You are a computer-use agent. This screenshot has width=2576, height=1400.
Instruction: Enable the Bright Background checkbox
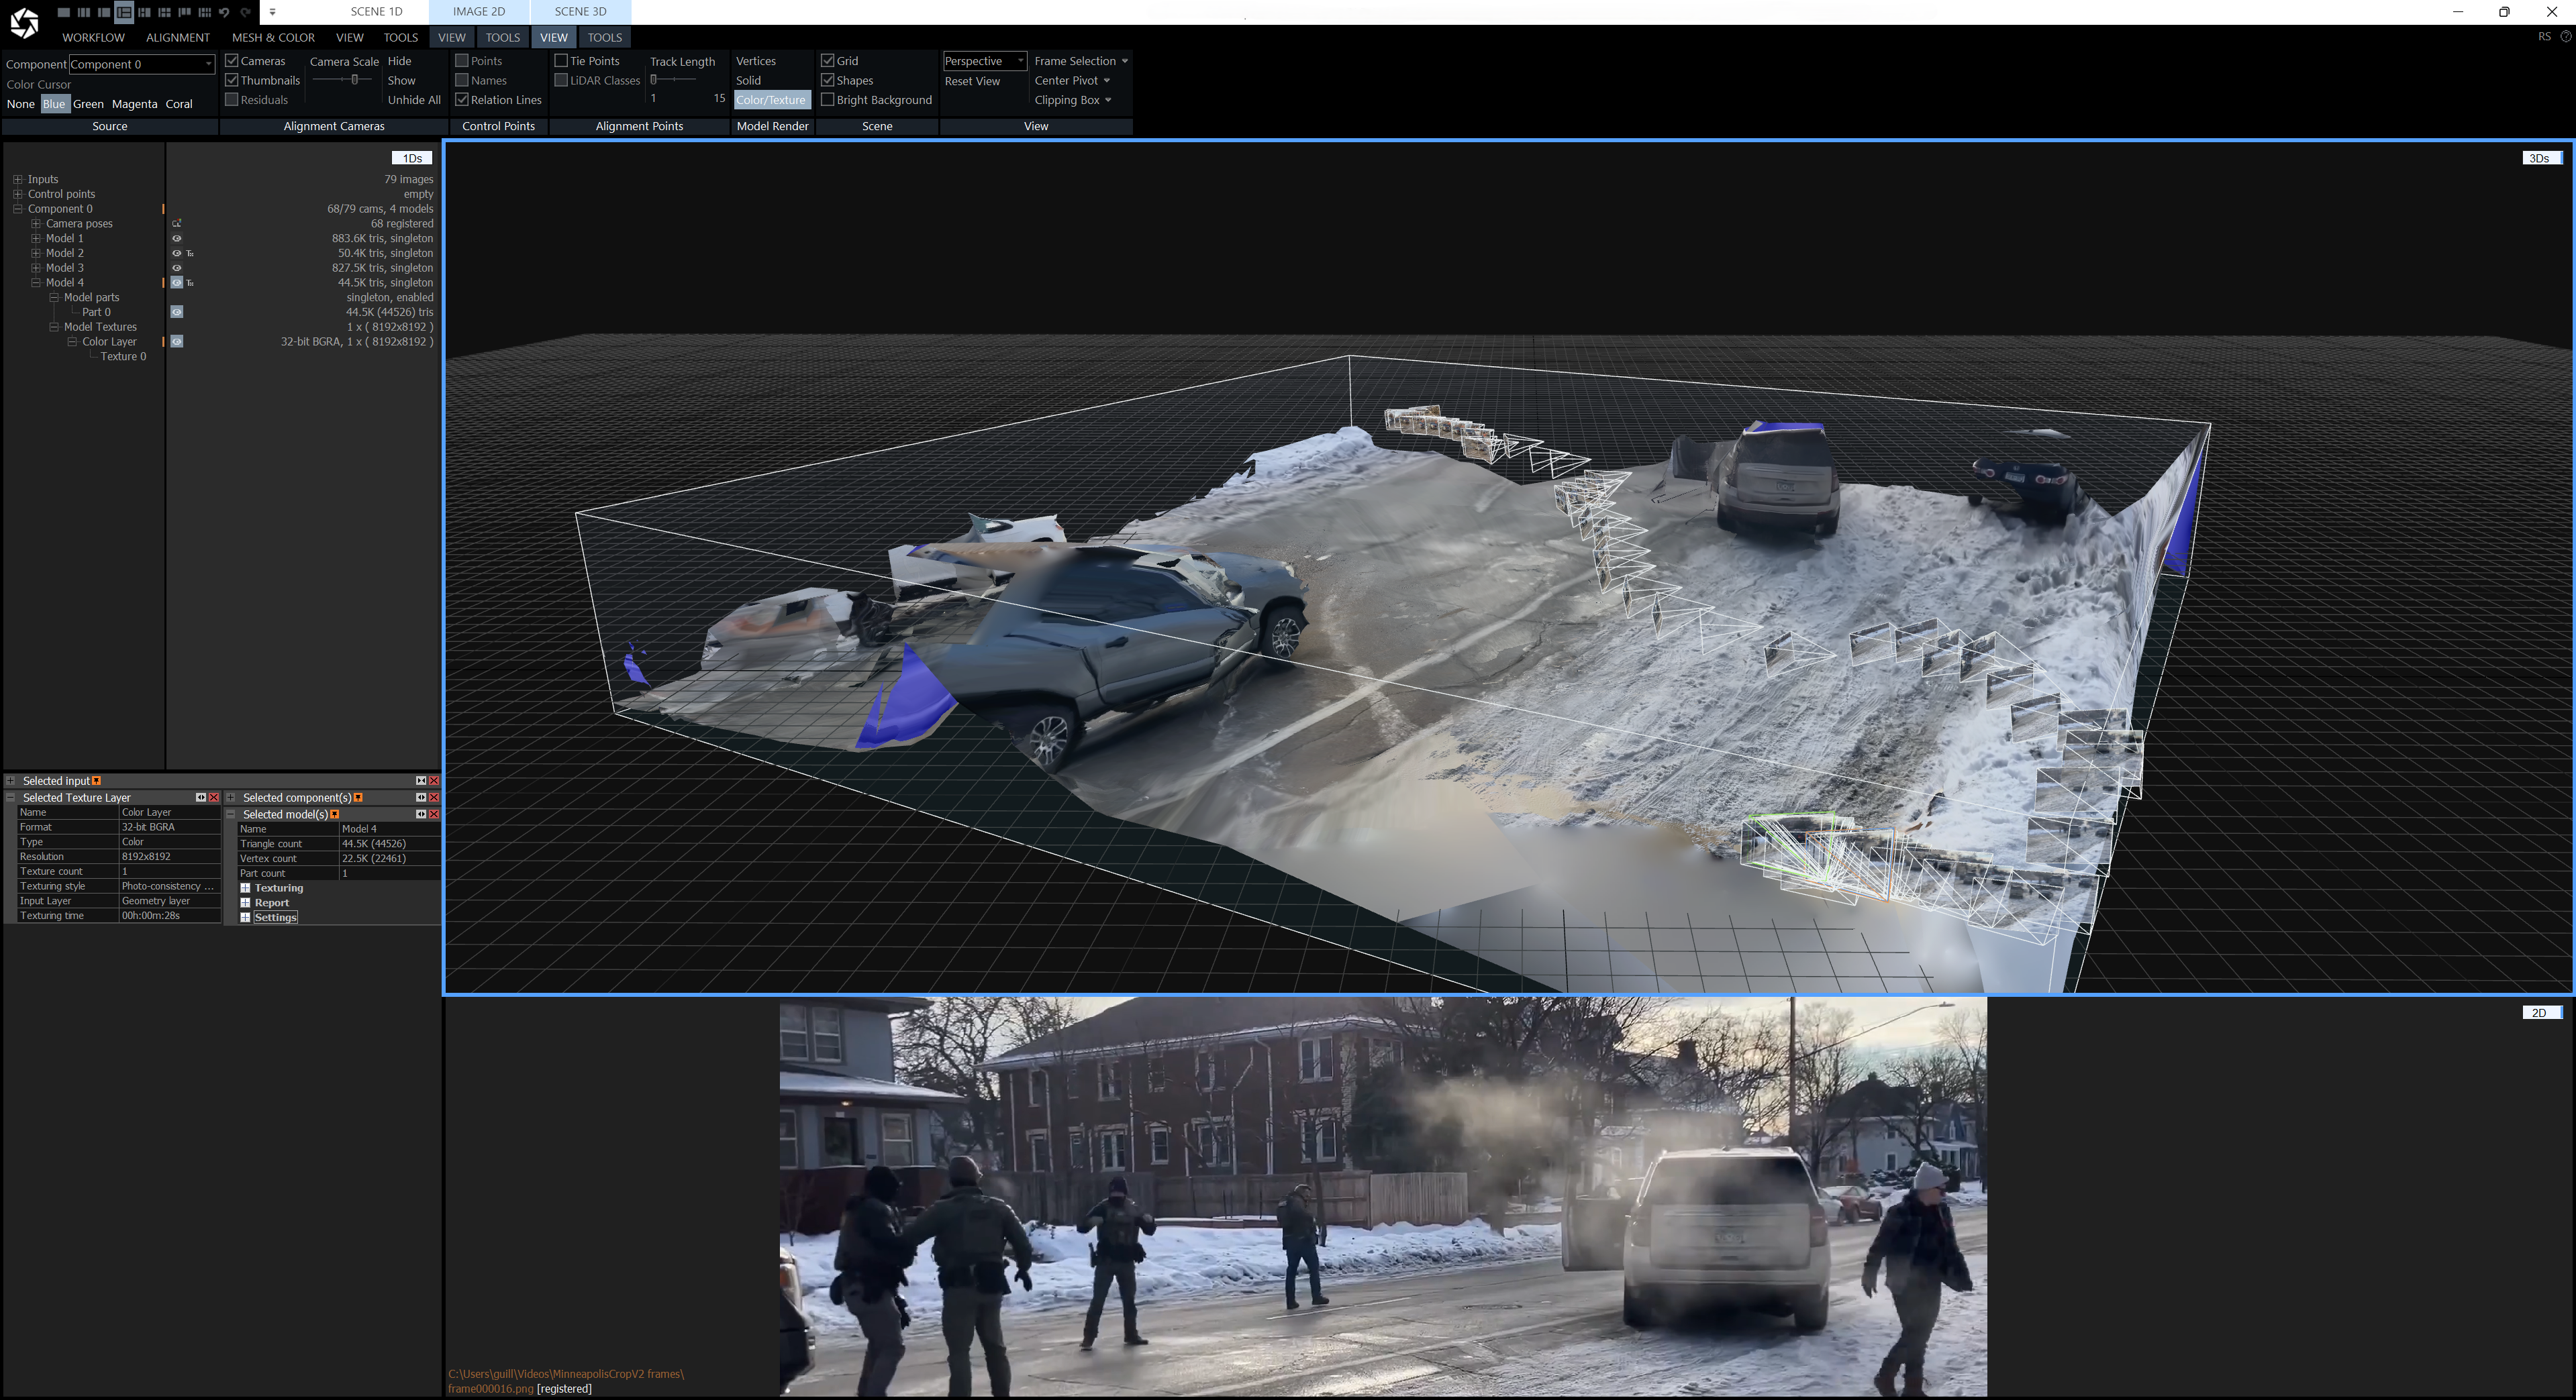[x=828, y=100]
